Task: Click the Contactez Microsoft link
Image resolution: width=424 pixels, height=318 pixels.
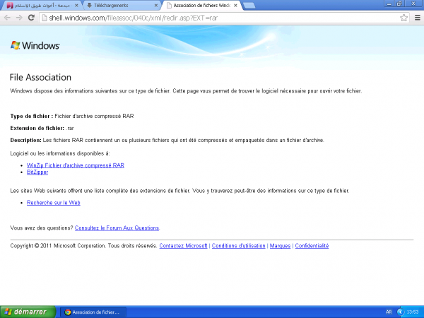Action: point(183,246)
